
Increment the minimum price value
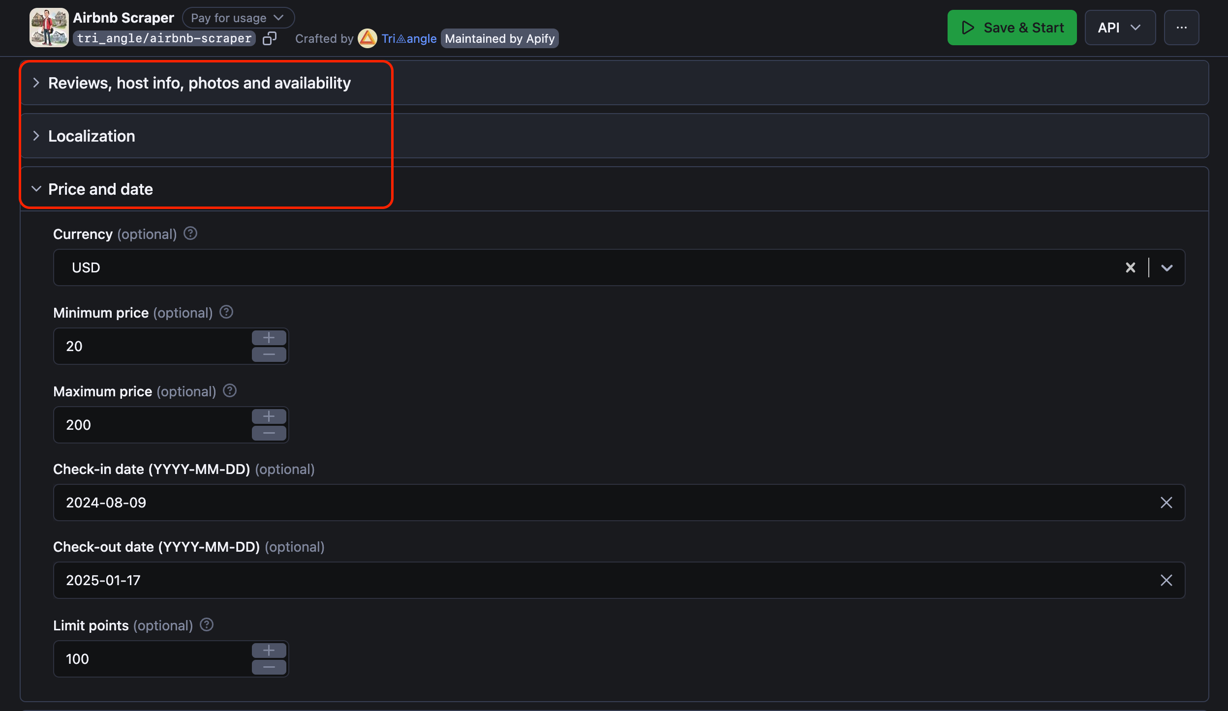[269, 337]
